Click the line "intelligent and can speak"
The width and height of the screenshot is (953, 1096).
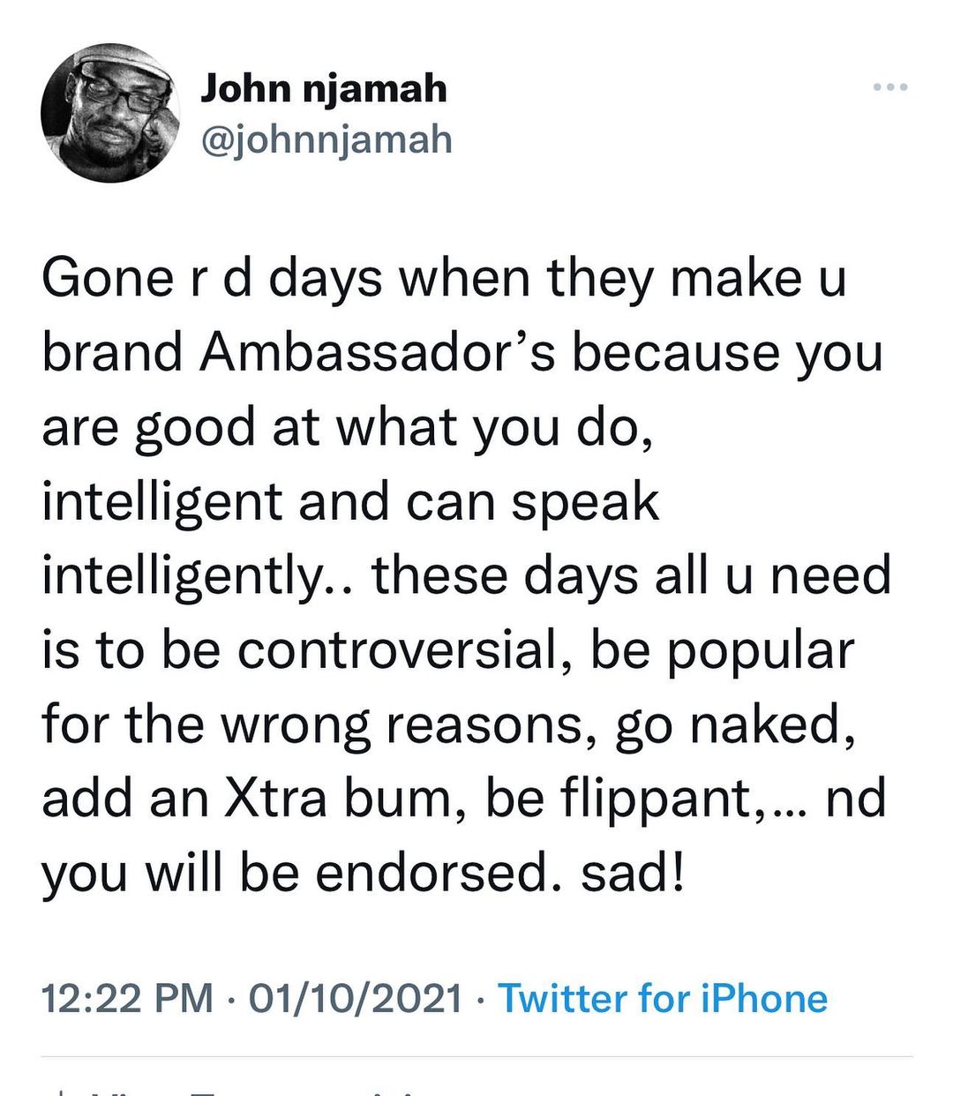[x=350, y=501]
